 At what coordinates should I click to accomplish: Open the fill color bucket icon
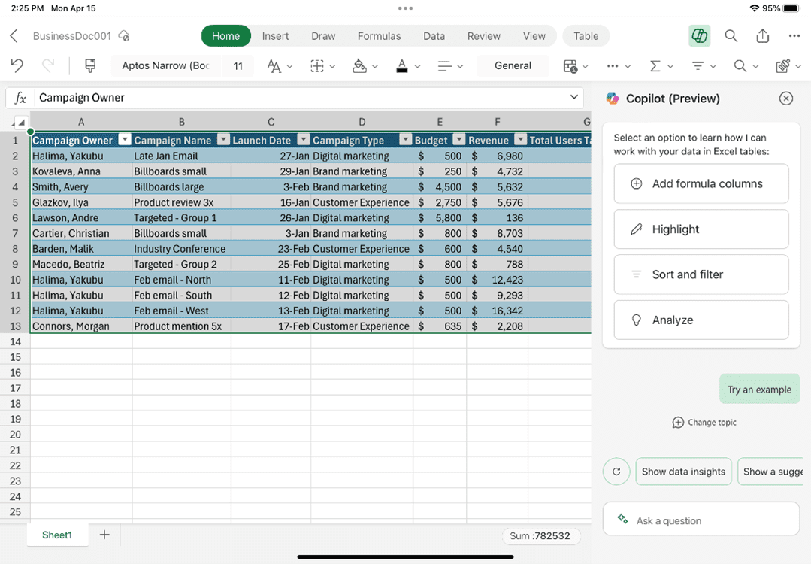(x=359, y=65)
